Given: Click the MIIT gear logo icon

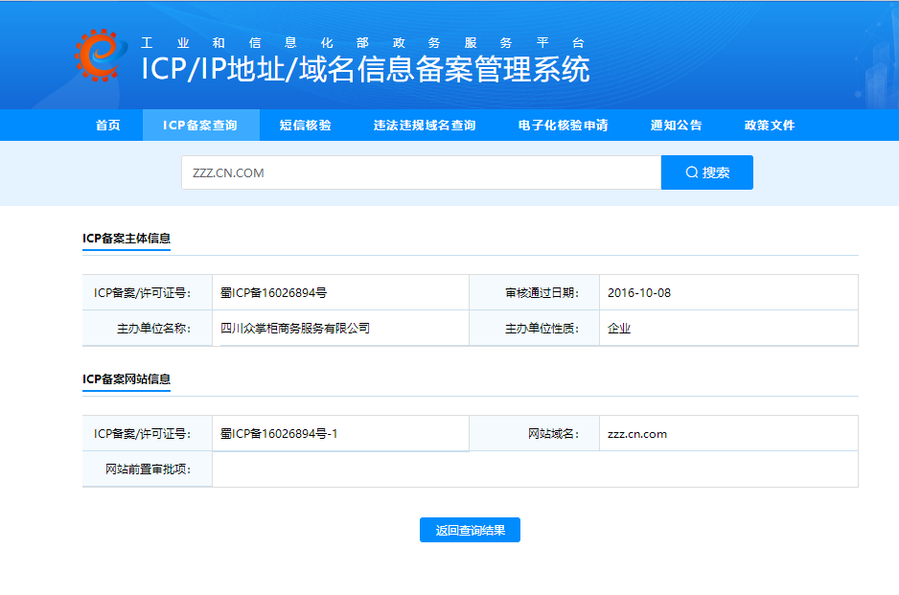Looking at the screenshot, I should (x=101, y=55).
